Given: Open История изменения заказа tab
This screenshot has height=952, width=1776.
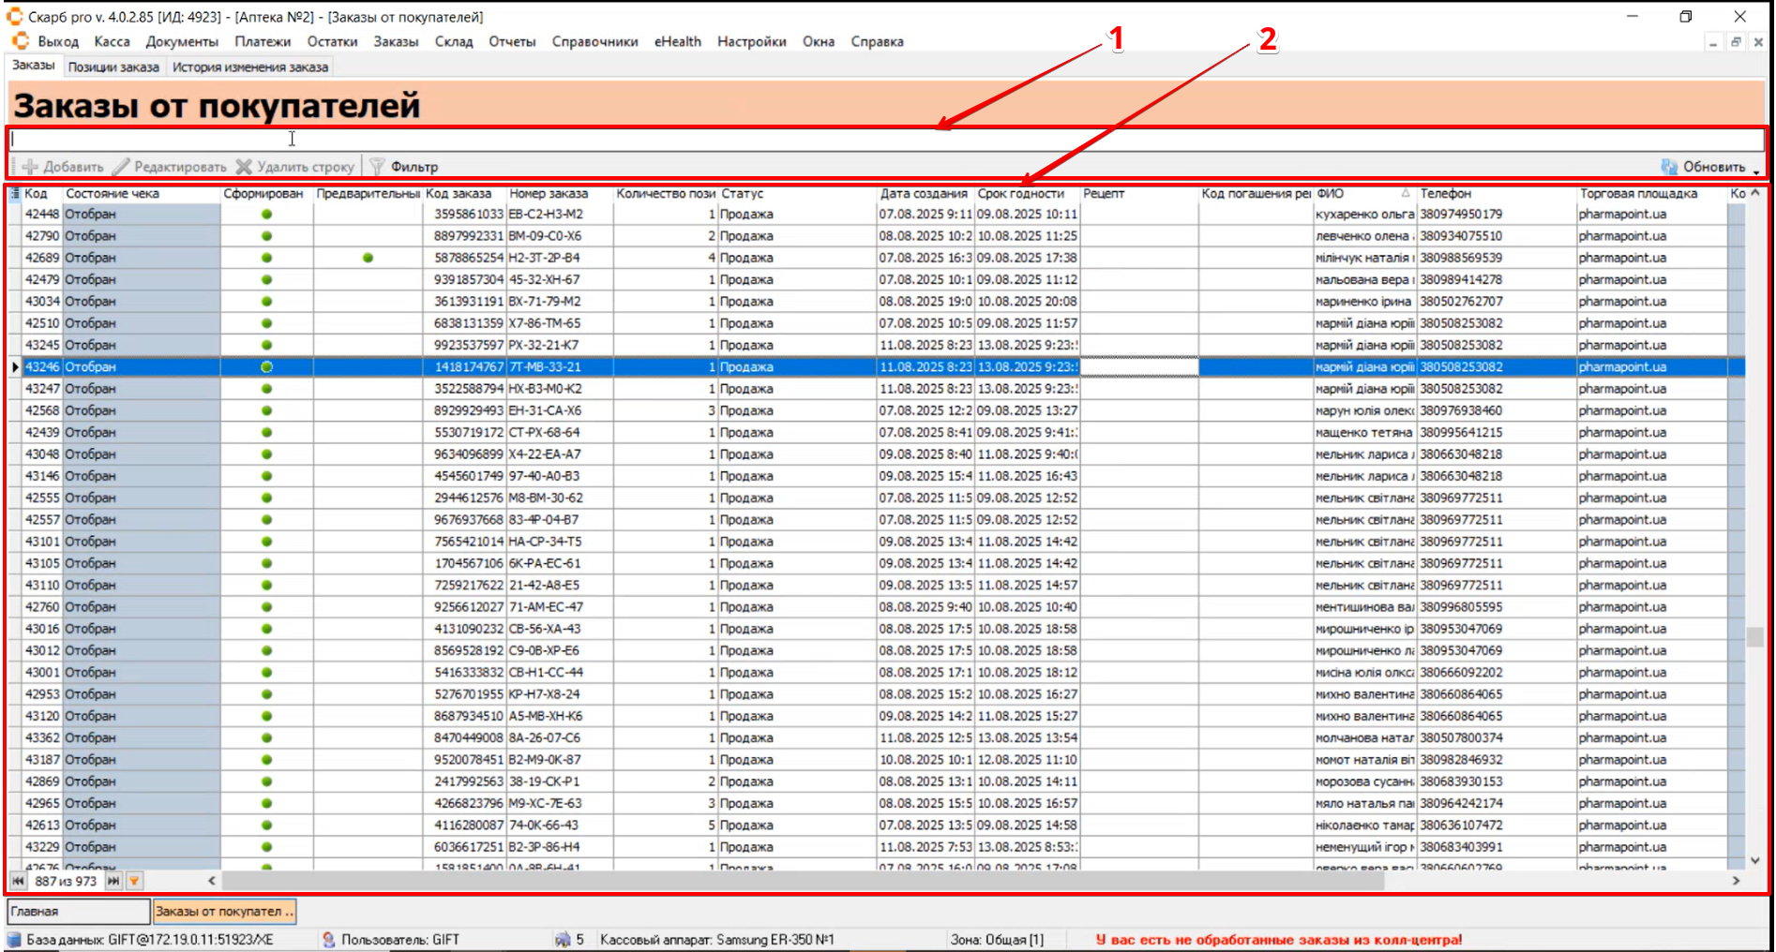Looking at the screenshot, I should pos(250,67).
